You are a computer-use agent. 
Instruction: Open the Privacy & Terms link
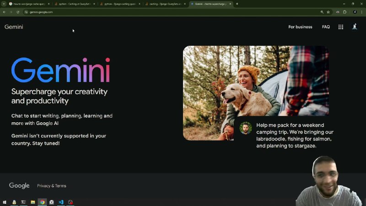[x=52, y=186]
